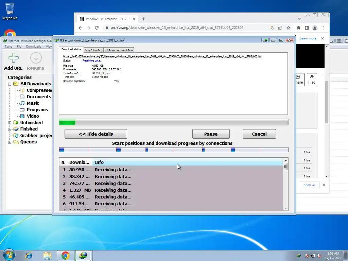Open the Recycle Bin desktop icon
Screen dimensions: 348x261
[10, 11]
